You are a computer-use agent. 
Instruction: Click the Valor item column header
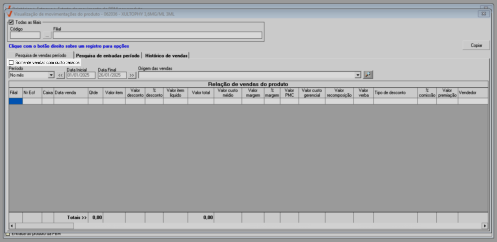(x=114, y=93)
